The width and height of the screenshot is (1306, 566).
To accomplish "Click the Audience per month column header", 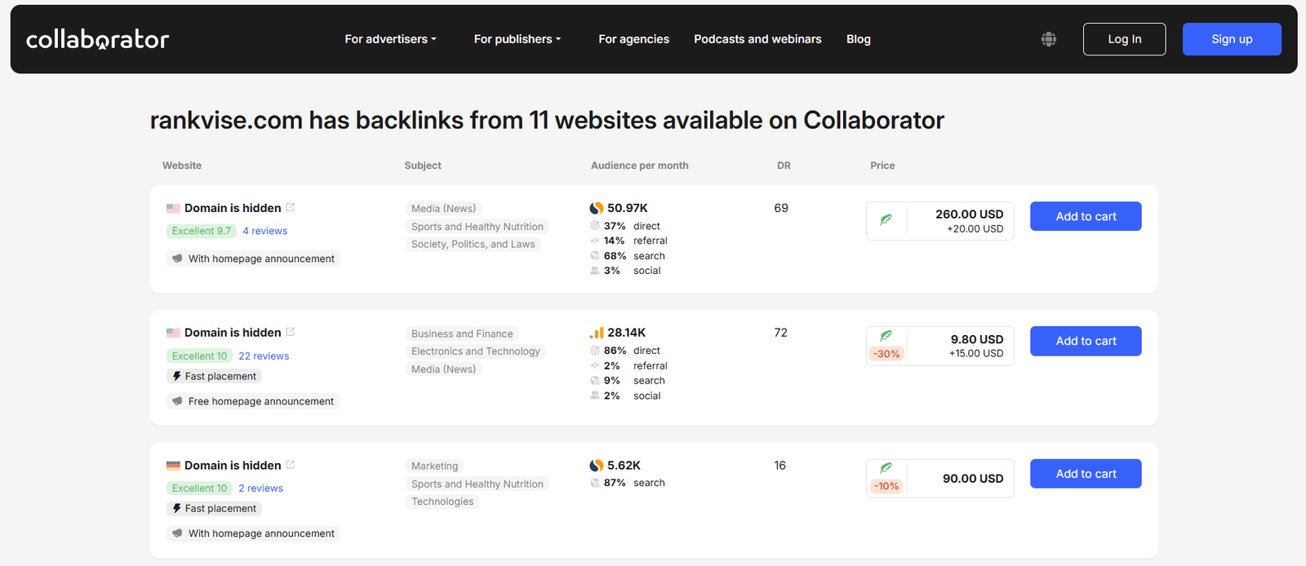I will coord(639,166).
